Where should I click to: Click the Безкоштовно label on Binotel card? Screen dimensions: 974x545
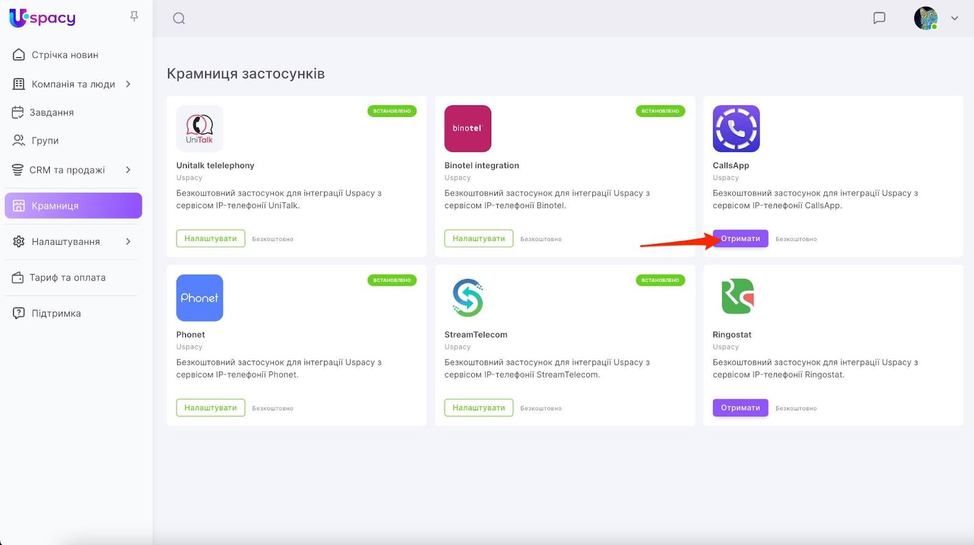point(541,239)
